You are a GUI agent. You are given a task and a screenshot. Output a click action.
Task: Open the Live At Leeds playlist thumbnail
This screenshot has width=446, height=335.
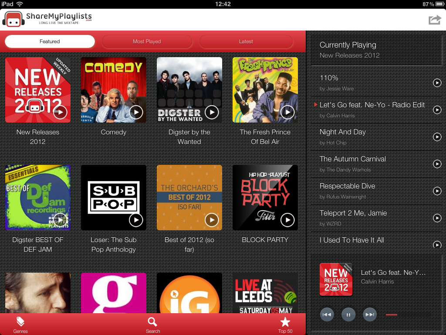click(265, 293)
